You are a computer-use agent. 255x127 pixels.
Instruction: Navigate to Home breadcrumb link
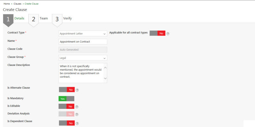7,4
